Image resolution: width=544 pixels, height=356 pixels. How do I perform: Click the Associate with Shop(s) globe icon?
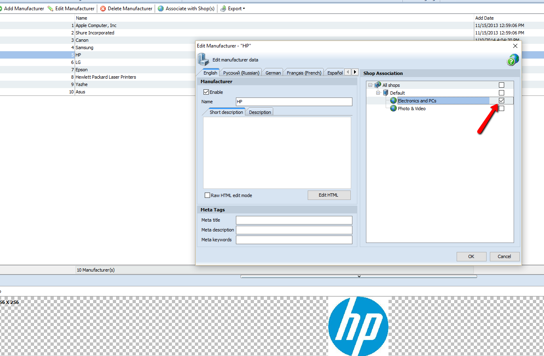(161, 9)
